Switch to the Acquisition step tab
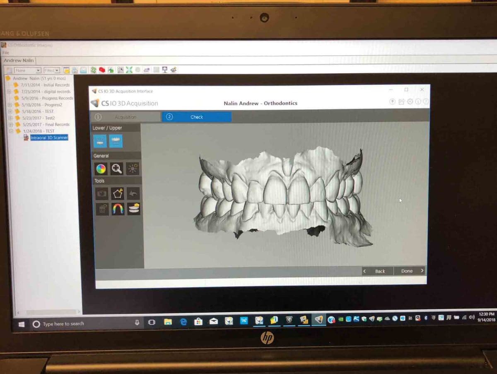 click(x=125, y=117)
